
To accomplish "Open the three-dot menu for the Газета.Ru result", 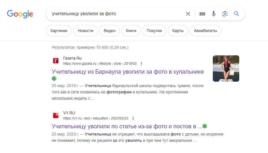I will tap(141, 64).
